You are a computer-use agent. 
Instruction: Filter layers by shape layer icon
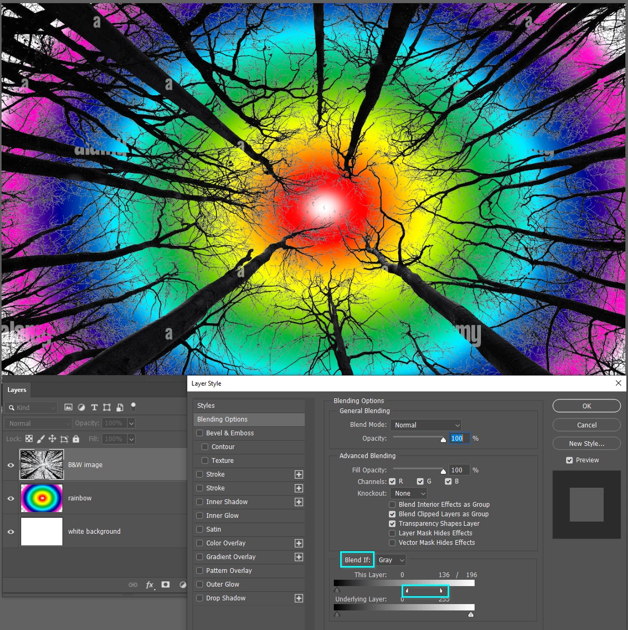[107, 407]
